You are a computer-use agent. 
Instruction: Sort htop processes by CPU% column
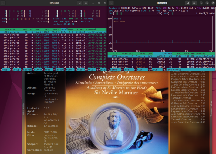pos(64,29)
